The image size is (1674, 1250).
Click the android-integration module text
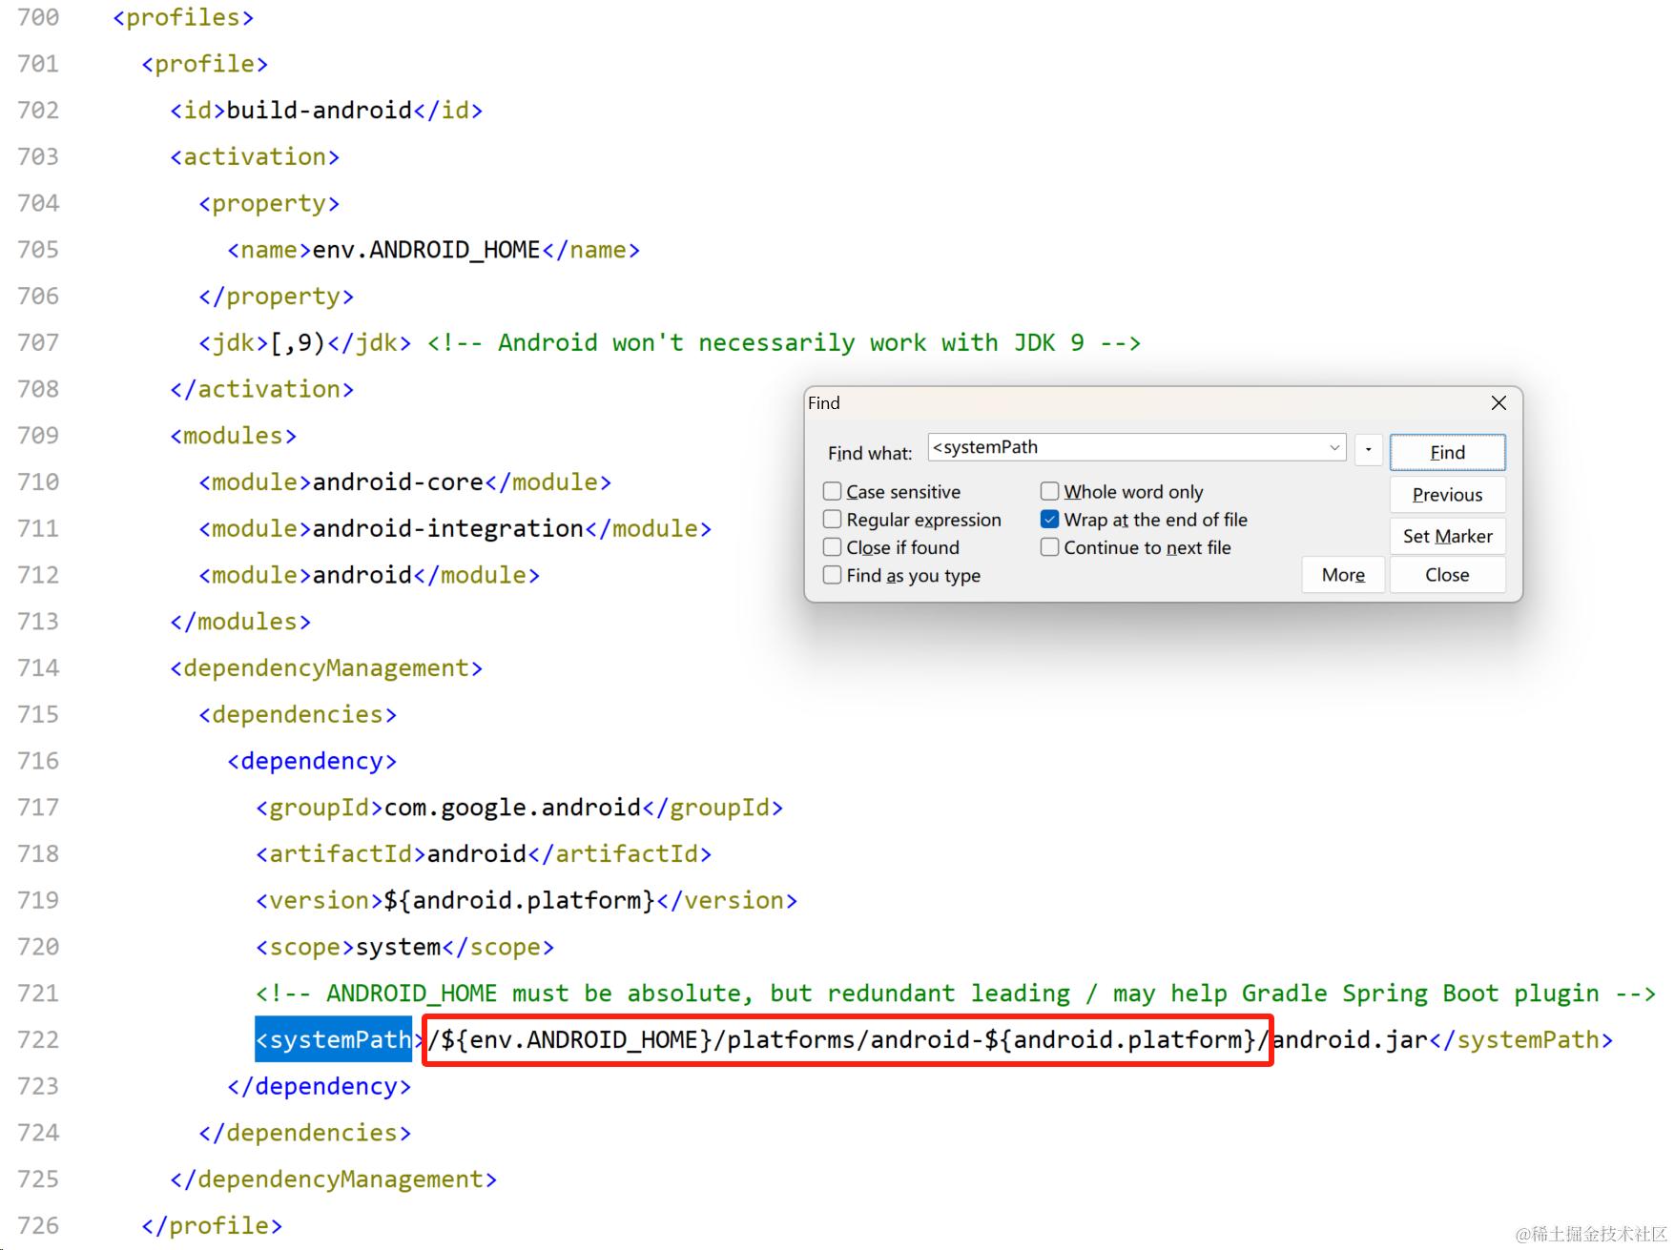(x=448, y=528)
